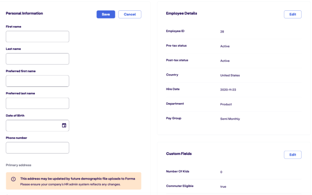Click the Last name field label
Screen dimensions: 312x195
[x=13, y=49]
